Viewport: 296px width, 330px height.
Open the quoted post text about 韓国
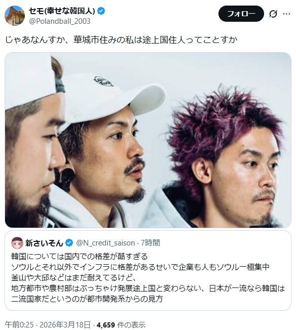coord(148,277)
